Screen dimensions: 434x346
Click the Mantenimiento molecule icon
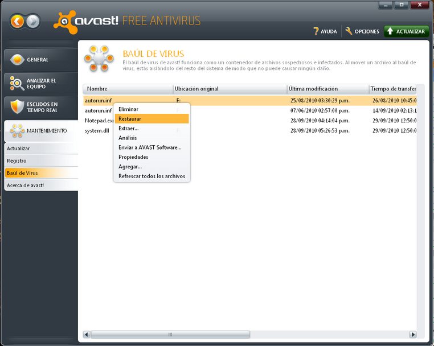pos(17,130)
